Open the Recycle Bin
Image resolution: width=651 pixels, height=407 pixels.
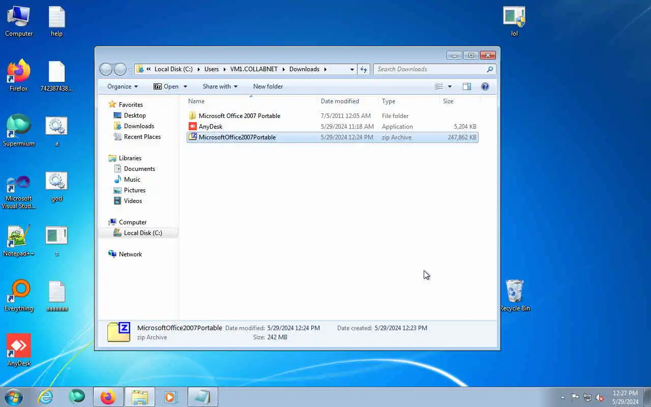coord(515,296)
